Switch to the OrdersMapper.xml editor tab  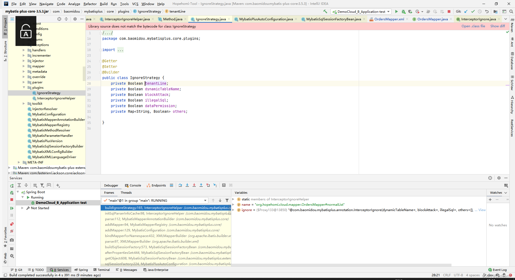[389, 19]
